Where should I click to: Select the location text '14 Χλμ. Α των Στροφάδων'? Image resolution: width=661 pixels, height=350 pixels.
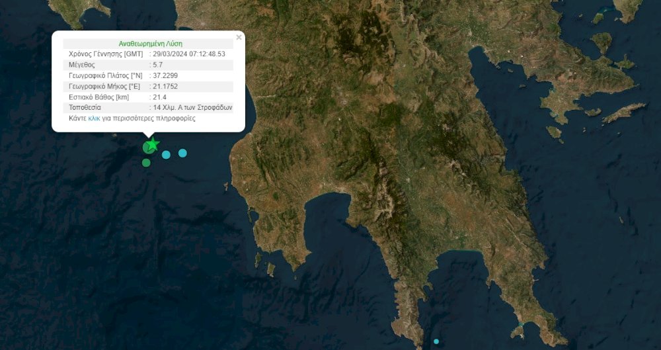[192, 108]
